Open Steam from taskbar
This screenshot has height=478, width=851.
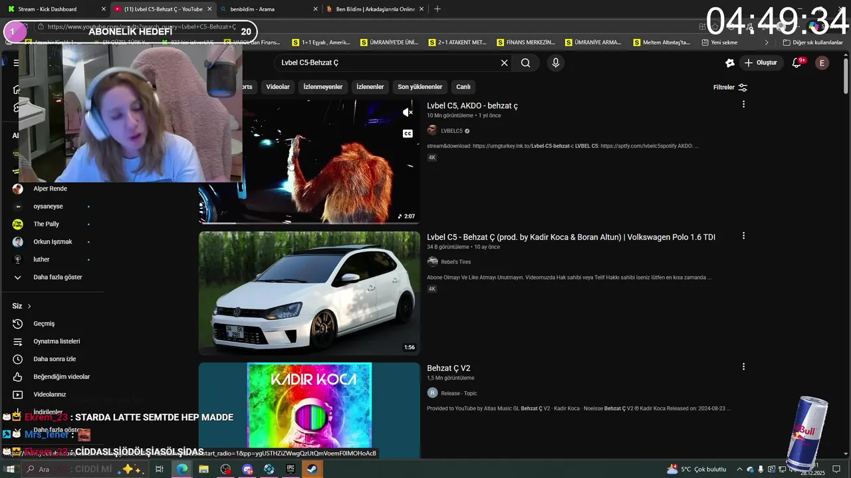point(312,469)
